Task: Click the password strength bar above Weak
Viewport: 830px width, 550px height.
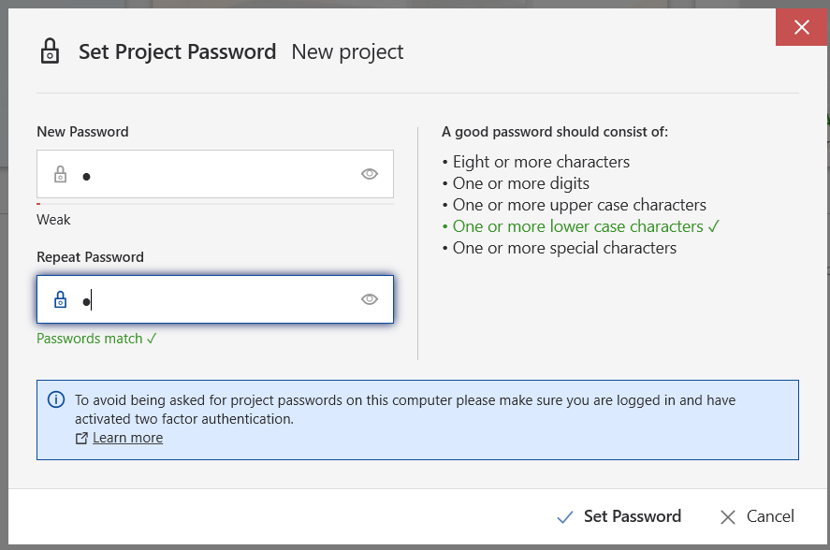Action: [215, 204]
